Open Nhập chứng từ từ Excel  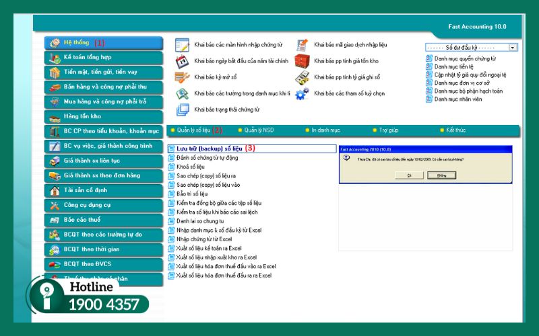204,239
